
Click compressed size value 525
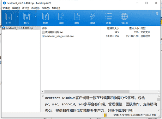pos(117,32)
